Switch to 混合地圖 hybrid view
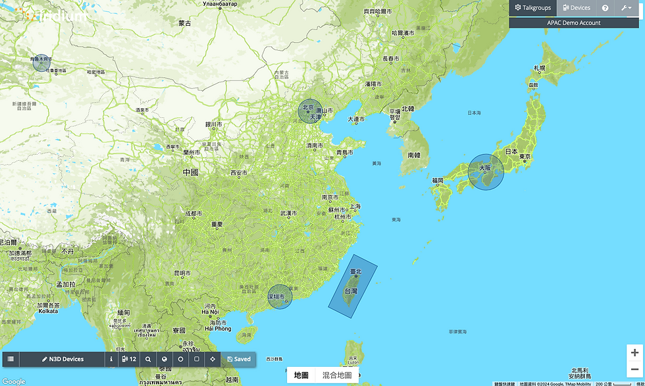This screenshot has height=386, width=645. pyautogui.click(x=337, y=375)
